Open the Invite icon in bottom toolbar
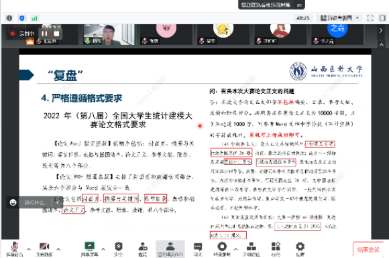The height and width of the screenshot is (258, 389). (x=143, y=249)
